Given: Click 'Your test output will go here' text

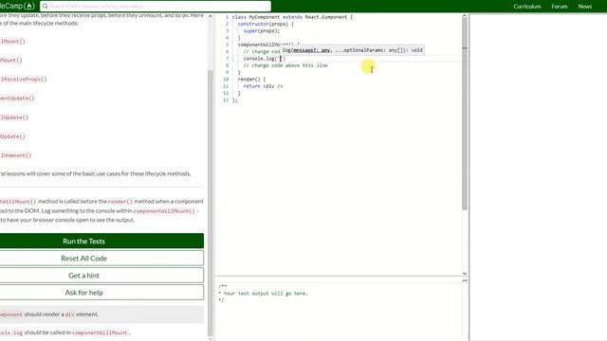Looking at the screenshot, I should 266,294.
